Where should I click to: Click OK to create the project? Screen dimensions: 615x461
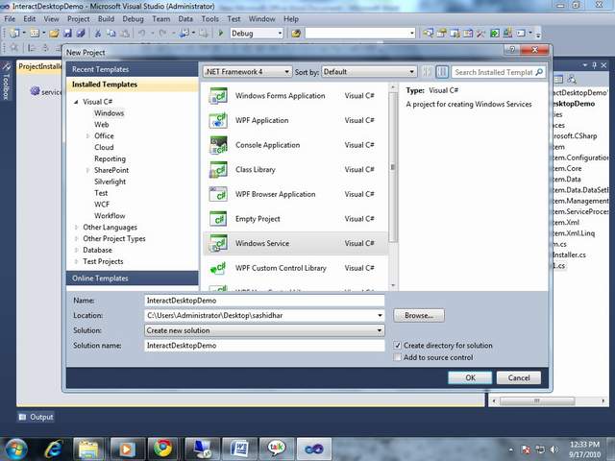click(470, 377)
